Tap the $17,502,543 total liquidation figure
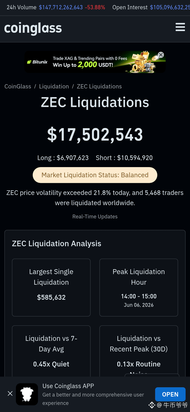 point(95,134)
